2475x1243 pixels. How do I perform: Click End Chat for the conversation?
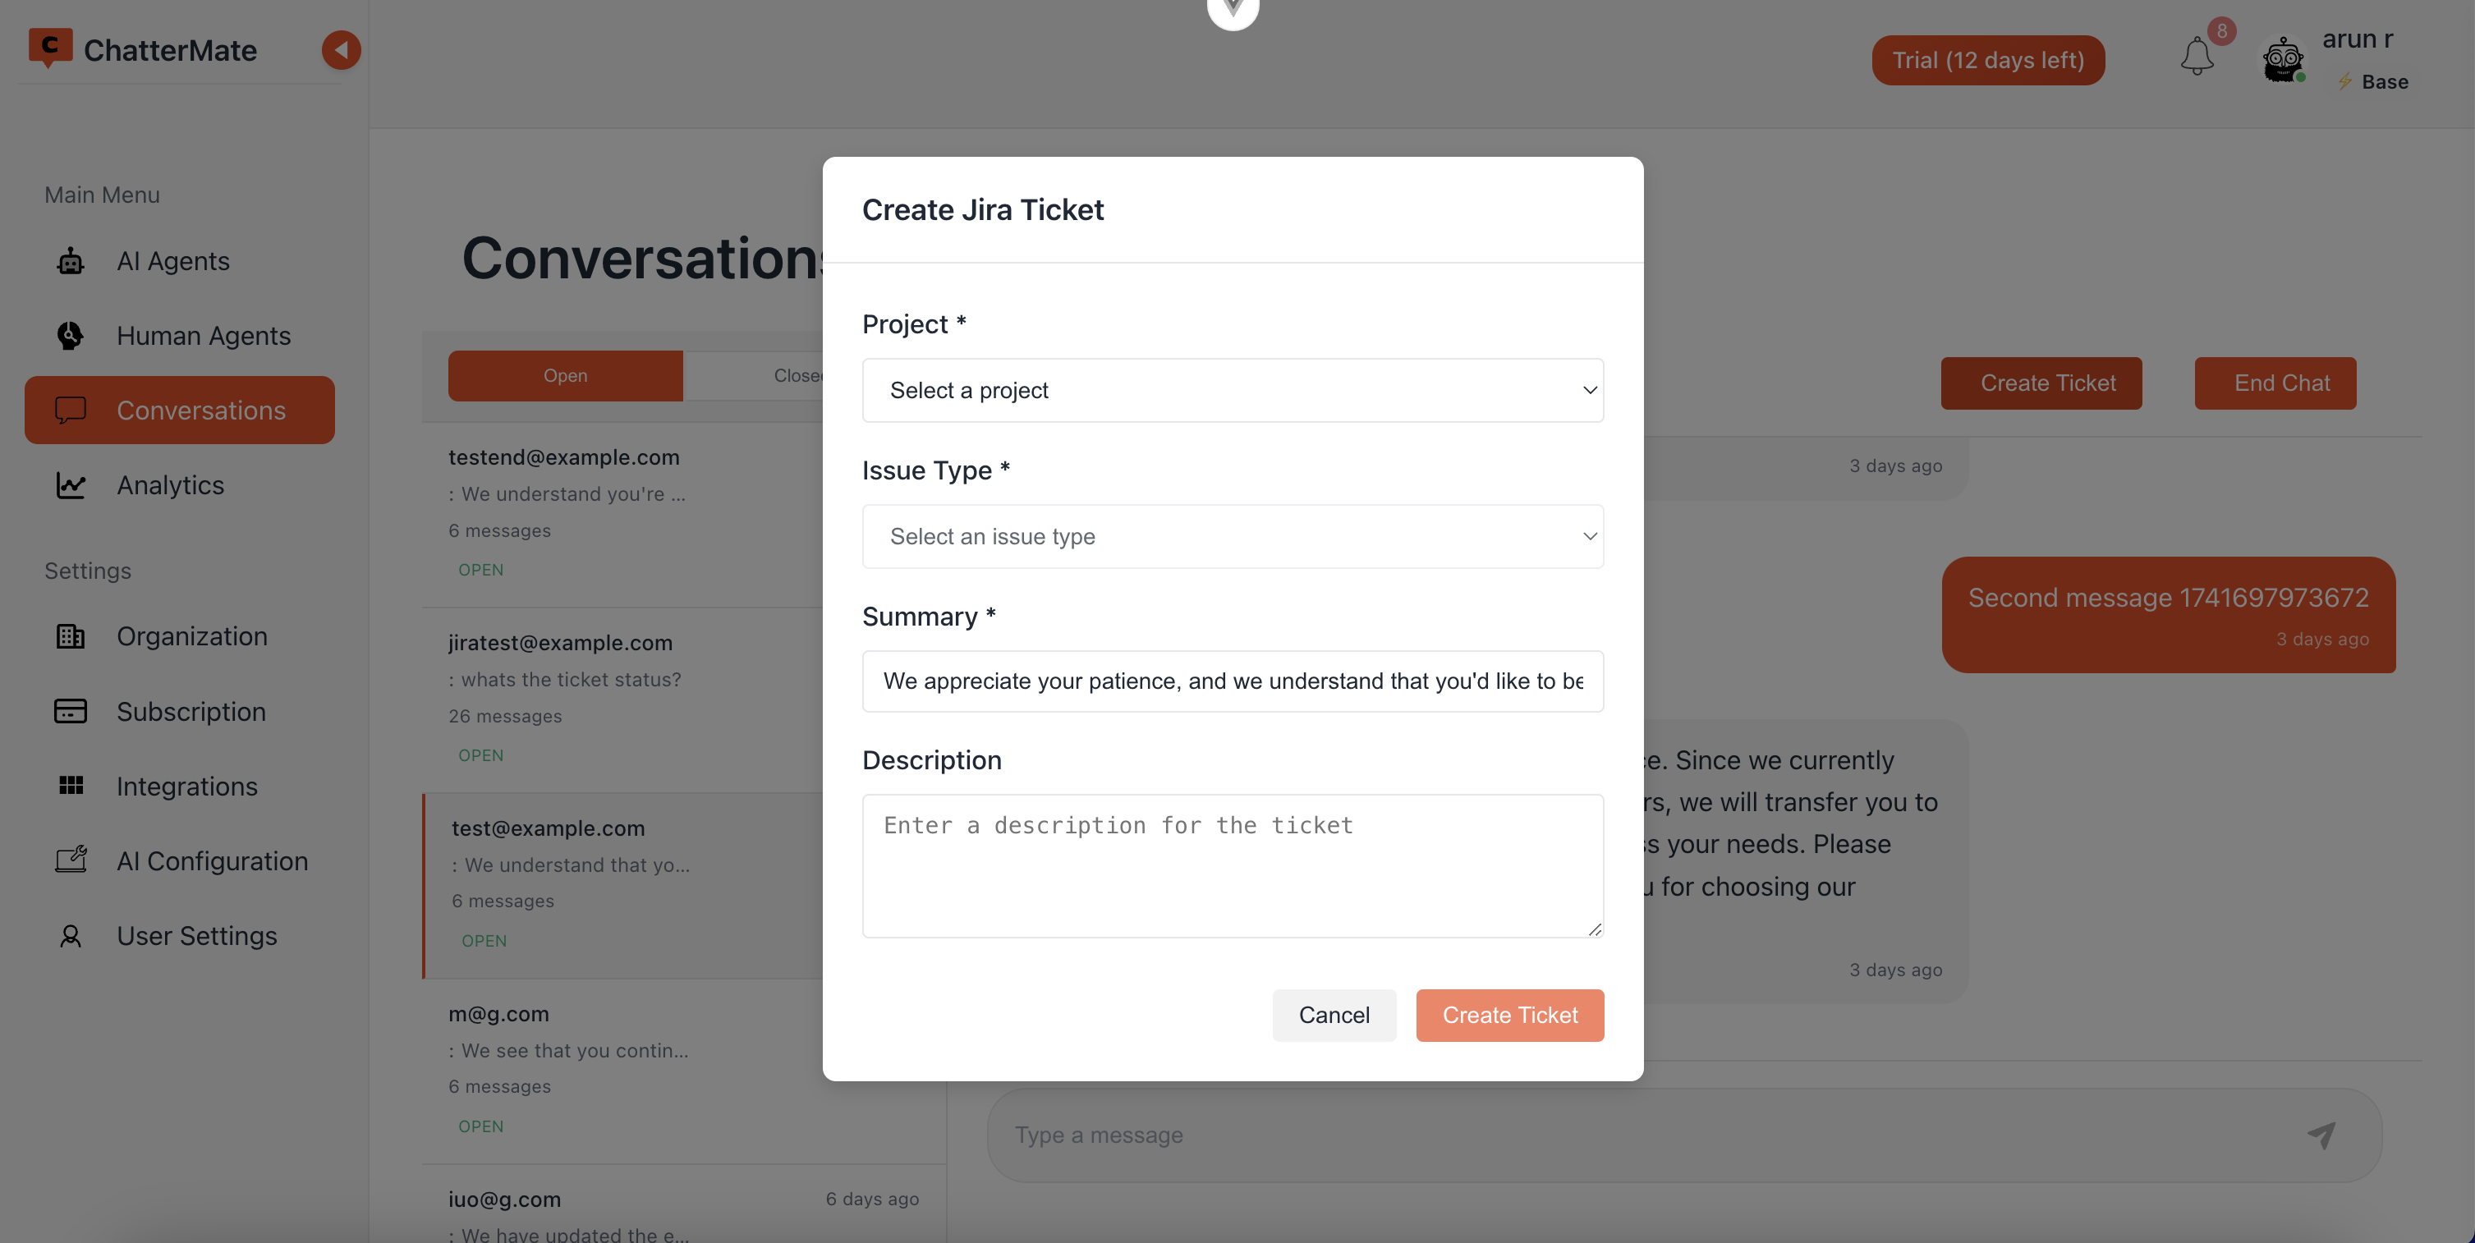2275,383
